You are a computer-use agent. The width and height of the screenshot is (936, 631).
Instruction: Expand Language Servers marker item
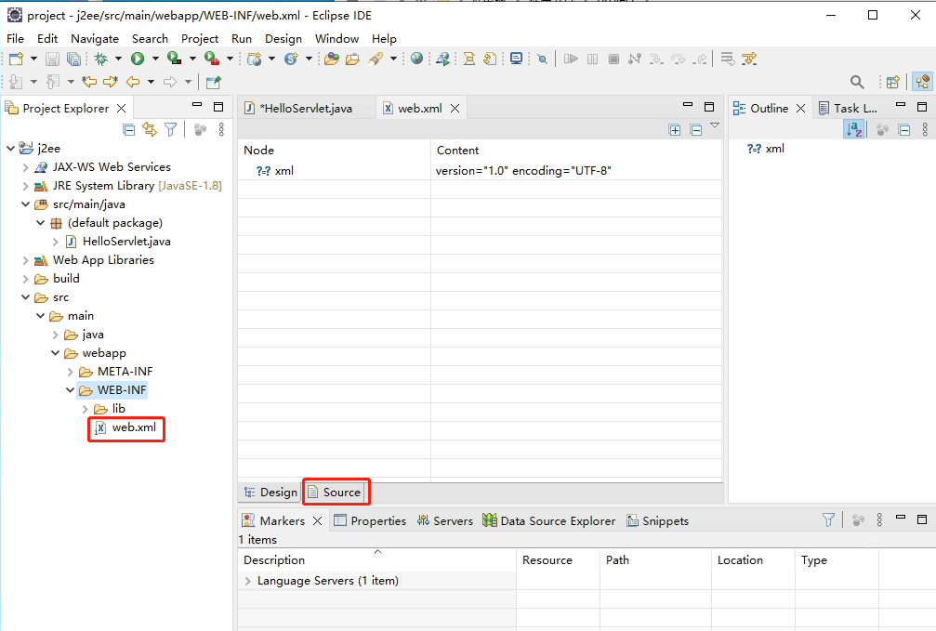(x=248, y=581)
